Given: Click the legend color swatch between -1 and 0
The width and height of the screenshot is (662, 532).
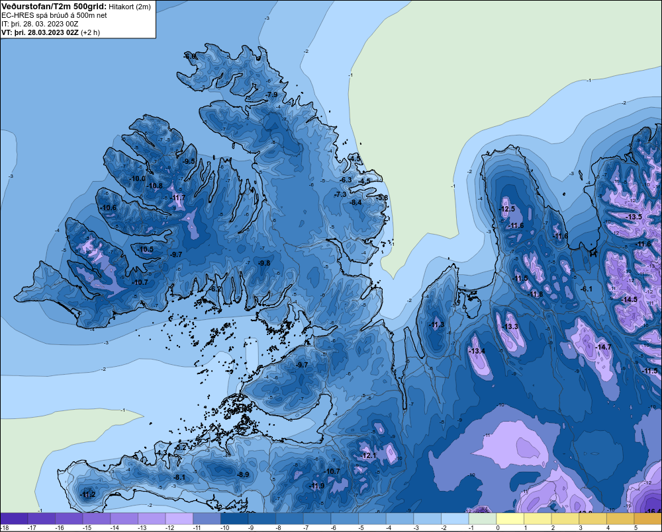Looking at the screenshot, I should pos(483,519).
